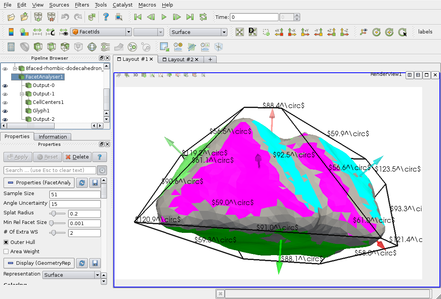Click the Delete button
This screenshot has width=441, height=299.
click(77, 157)
